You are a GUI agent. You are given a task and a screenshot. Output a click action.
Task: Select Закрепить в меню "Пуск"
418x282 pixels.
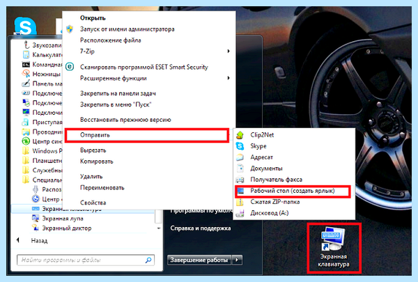tap(116, 104)
